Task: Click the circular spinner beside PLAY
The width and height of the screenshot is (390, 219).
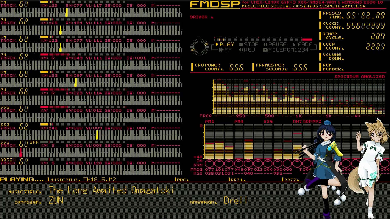Action: click(200, 47)
